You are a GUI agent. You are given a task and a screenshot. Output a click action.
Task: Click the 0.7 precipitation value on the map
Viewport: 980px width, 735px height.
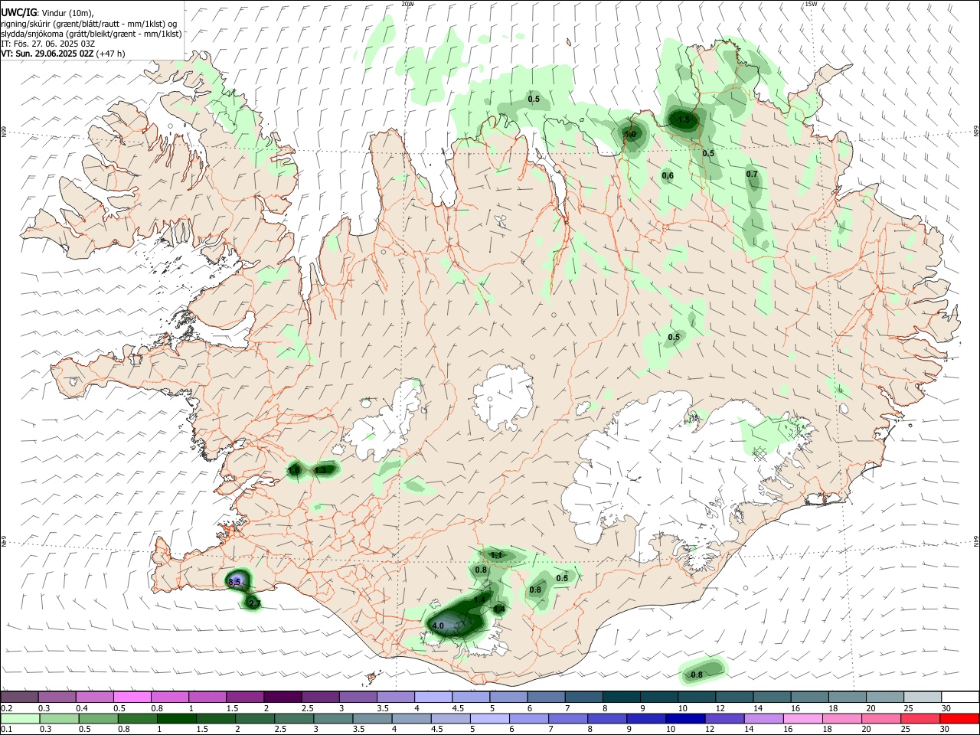pos(752,175)
